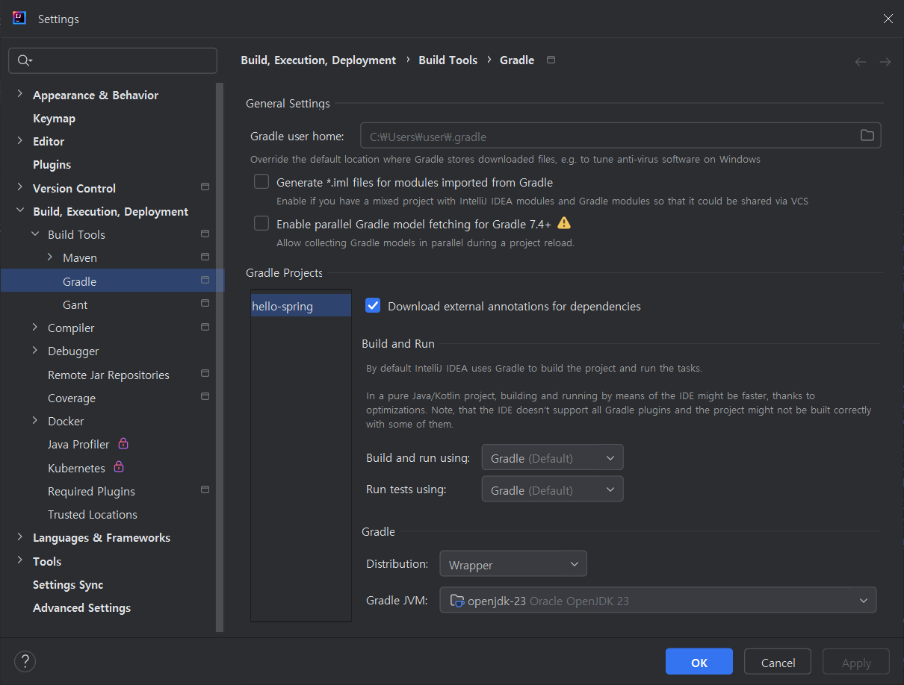Expand the Appearance & Behavior section
Viewport: 904px width, 685px height.
(20, 94)
